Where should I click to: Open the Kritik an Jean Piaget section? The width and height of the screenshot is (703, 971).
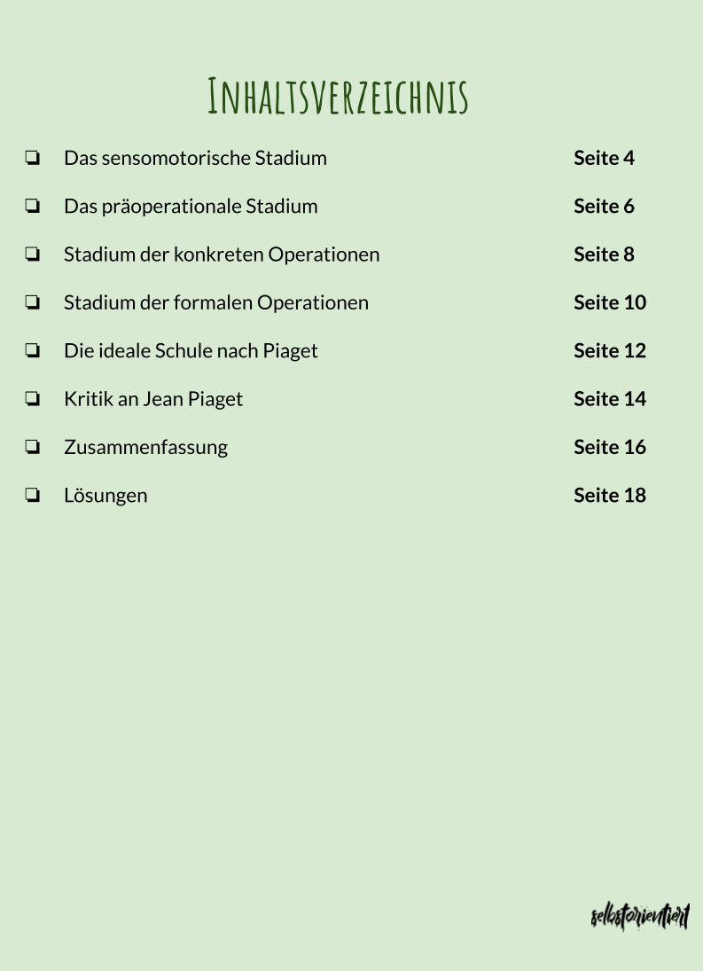153,399
